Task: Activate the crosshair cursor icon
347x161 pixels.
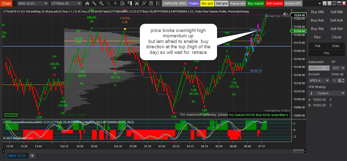Action: pos(115,4)
